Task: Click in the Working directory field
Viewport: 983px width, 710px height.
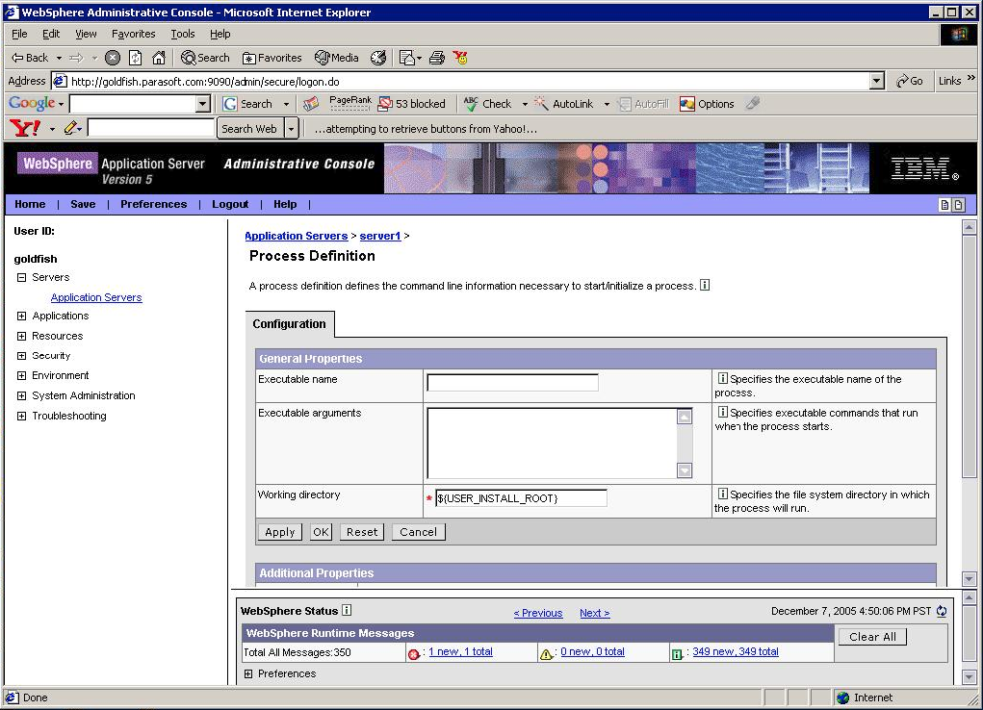Action: [520, 498]
